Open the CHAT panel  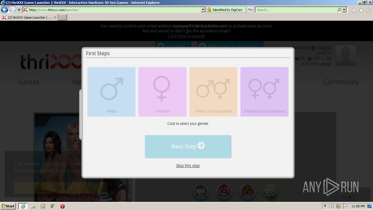(348, 197)
